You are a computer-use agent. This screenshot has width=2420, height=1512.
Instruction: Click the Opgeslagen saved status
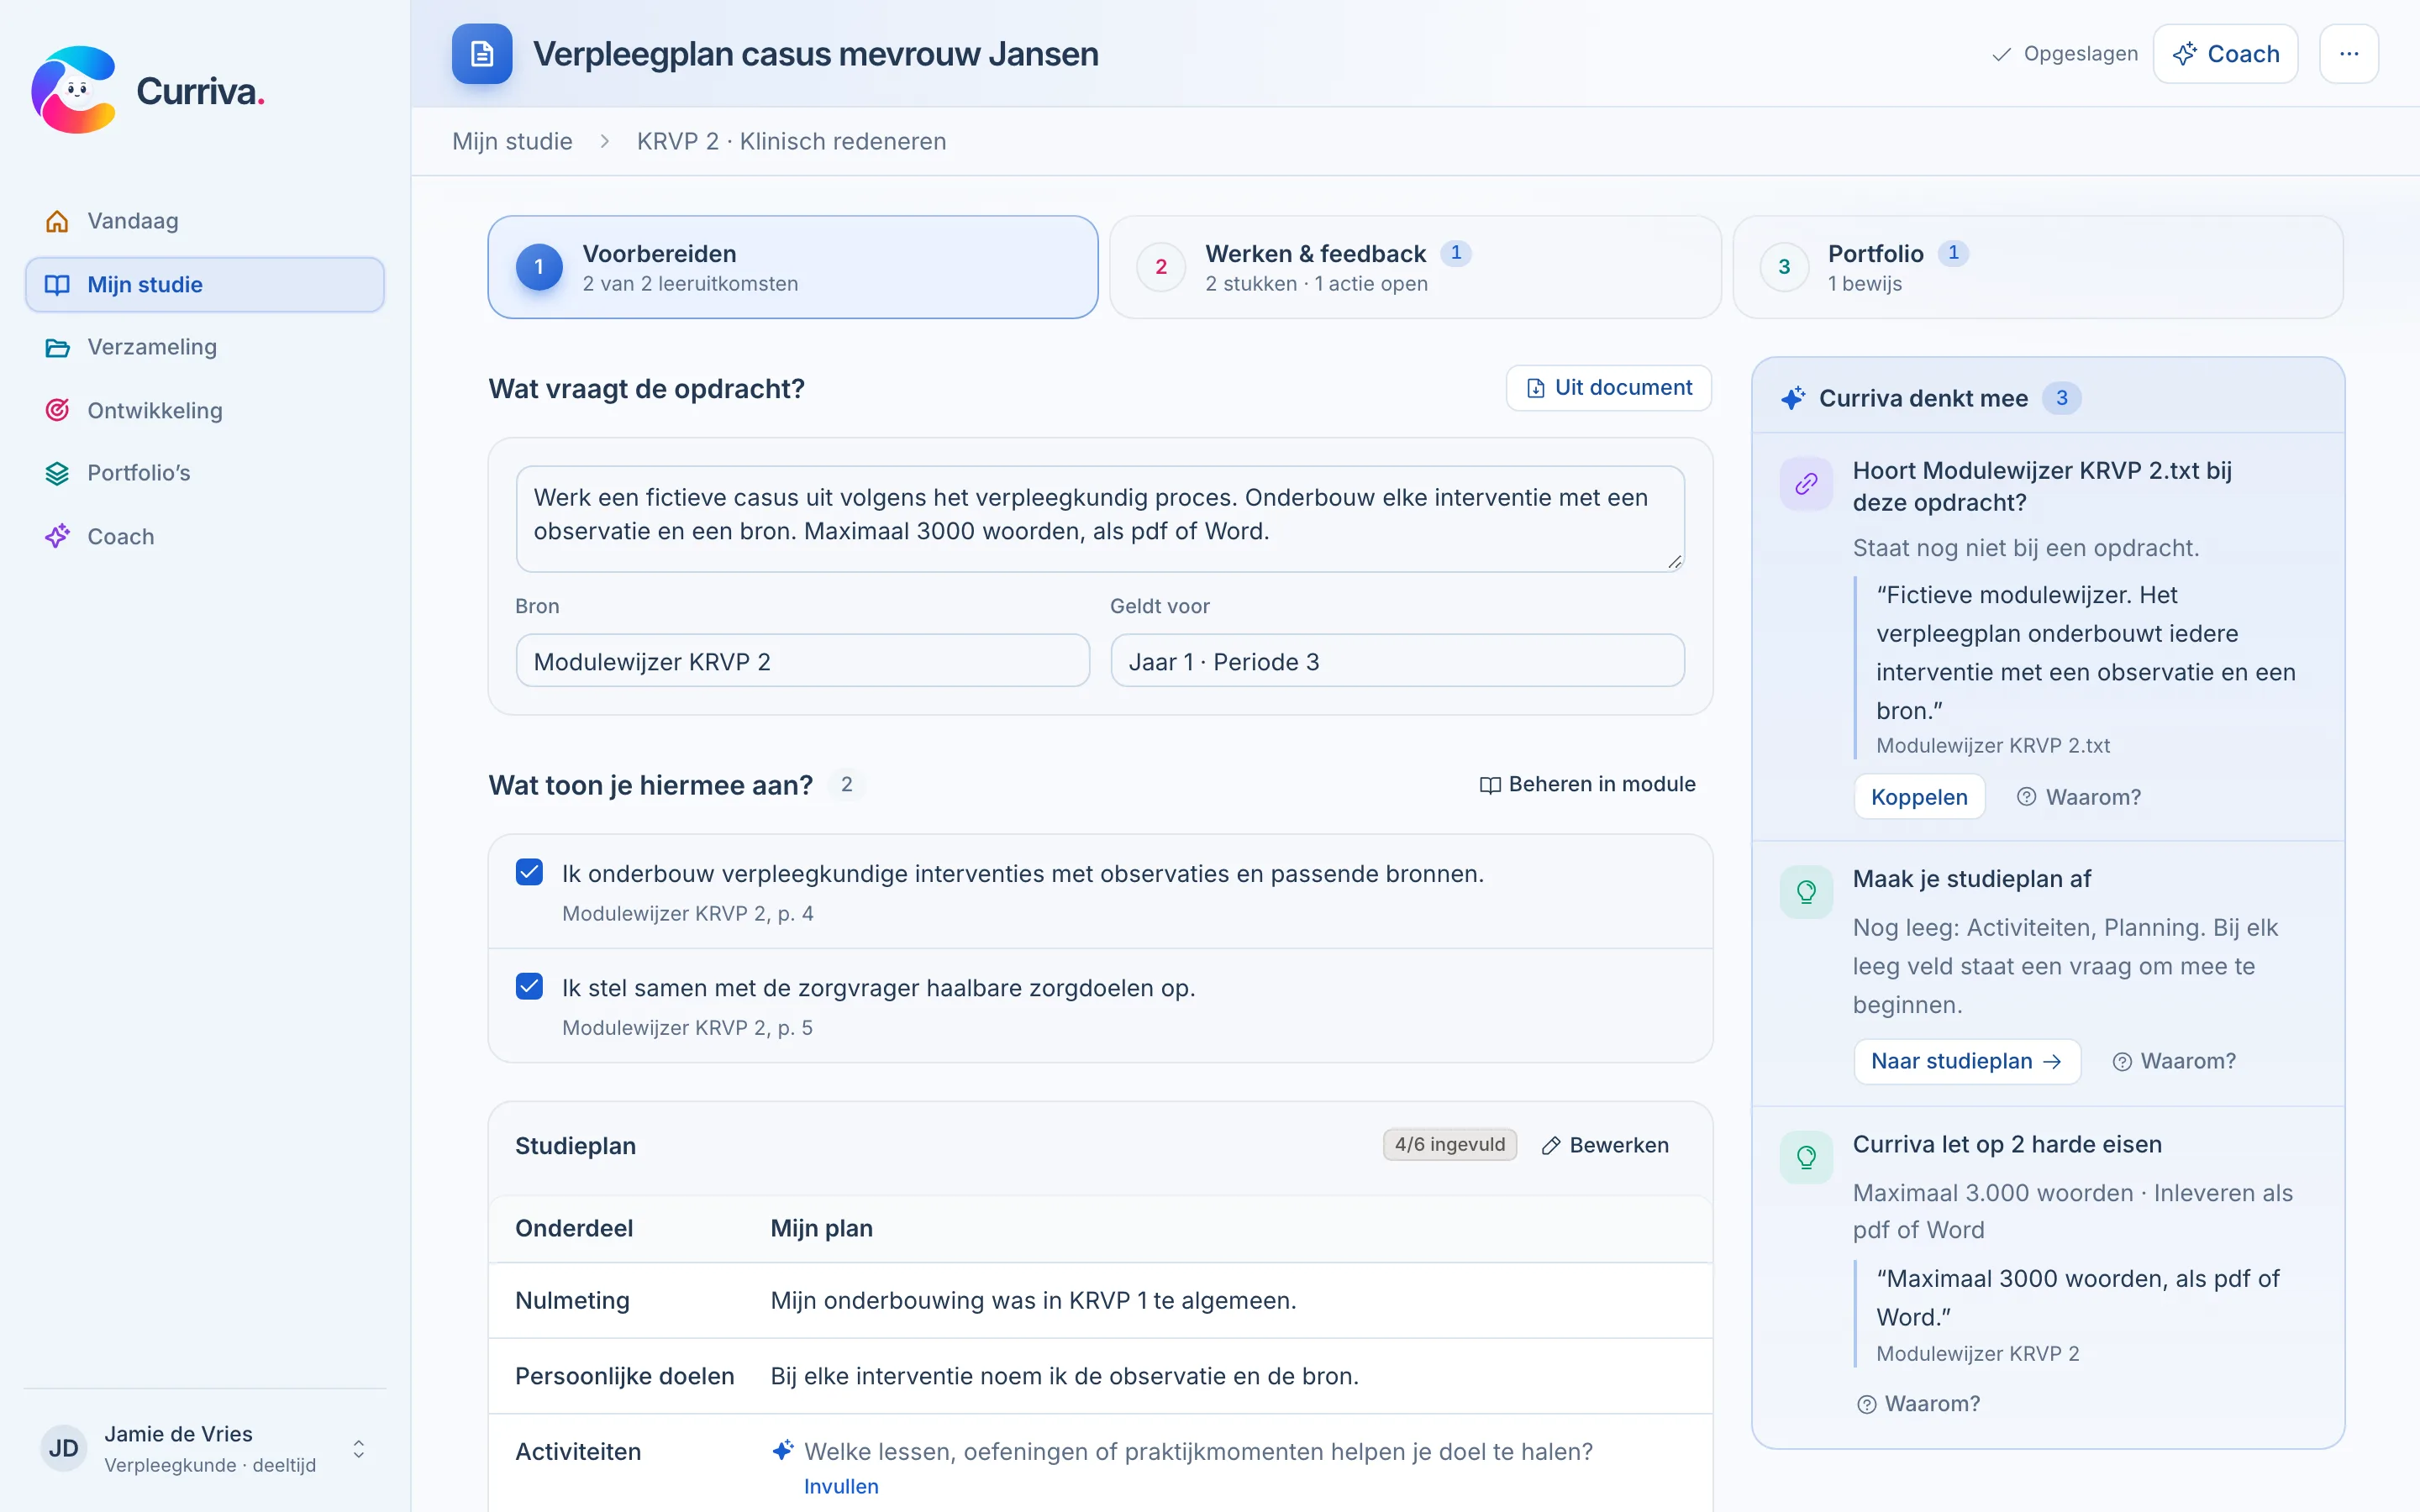tap(2064, 54)
